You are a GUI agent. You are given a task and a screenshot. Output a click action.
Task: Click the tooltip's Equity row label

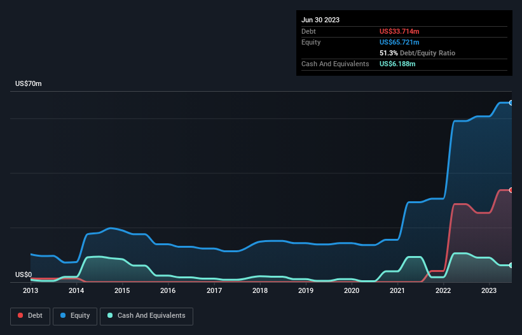311,42
